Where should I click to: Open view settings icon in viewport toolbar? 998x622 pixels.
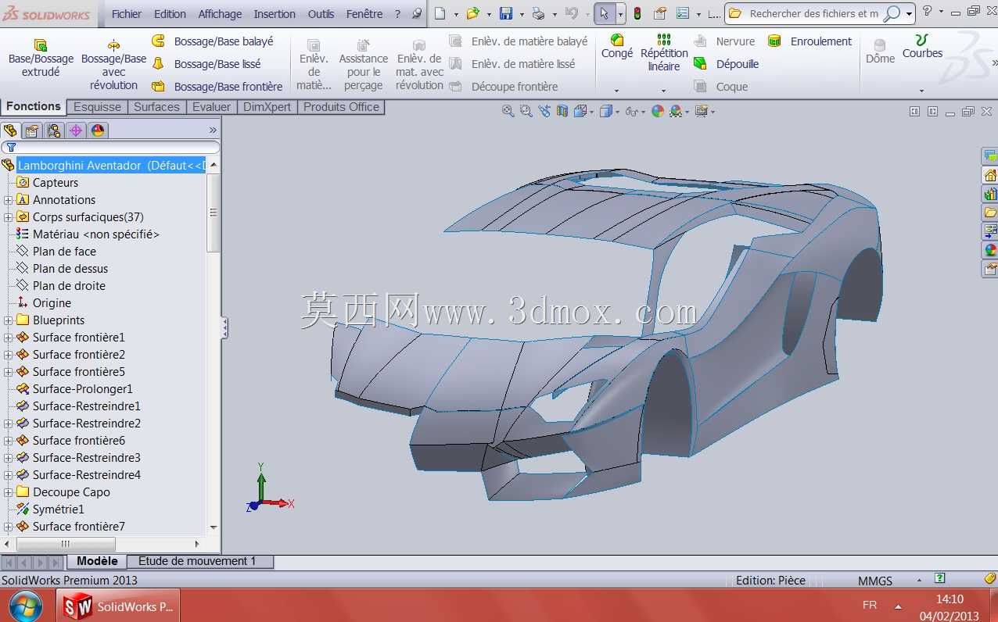click(702, 112)
